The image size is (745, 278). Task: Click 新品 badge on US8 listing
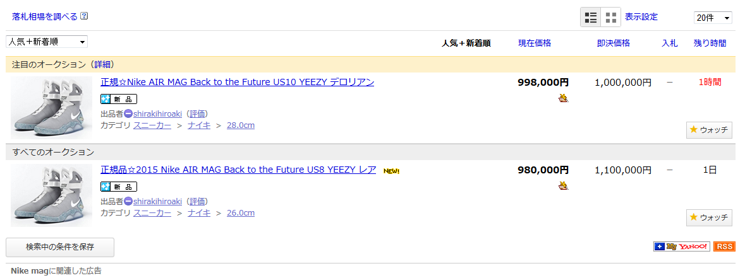(x=119, y=187)
